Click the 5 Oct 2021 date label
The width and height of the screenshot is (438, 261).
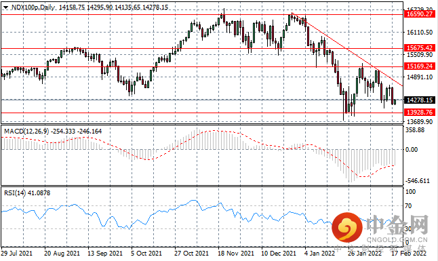[146, 254]
